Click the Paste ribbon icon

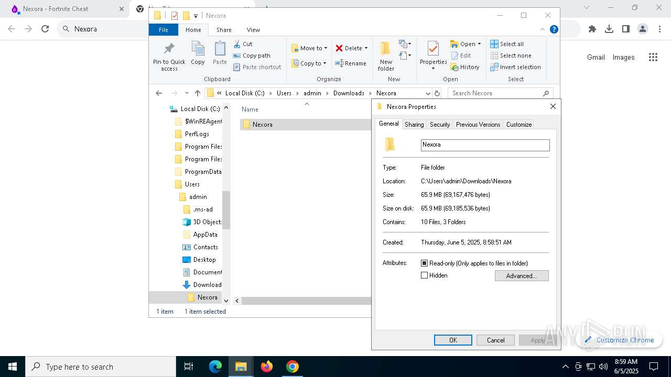coord(220,49)
